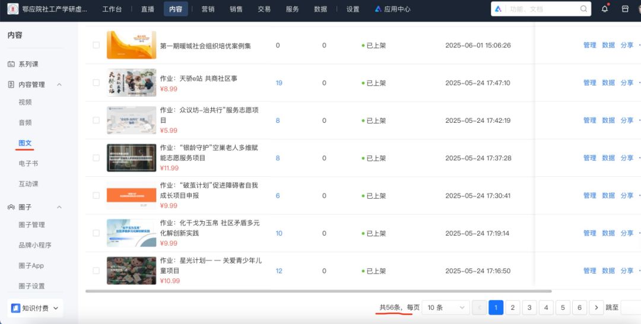This screenshot has height=324, width=641.
Task: Click 管理 for 银龄守护 row
Action: (589, 158)
